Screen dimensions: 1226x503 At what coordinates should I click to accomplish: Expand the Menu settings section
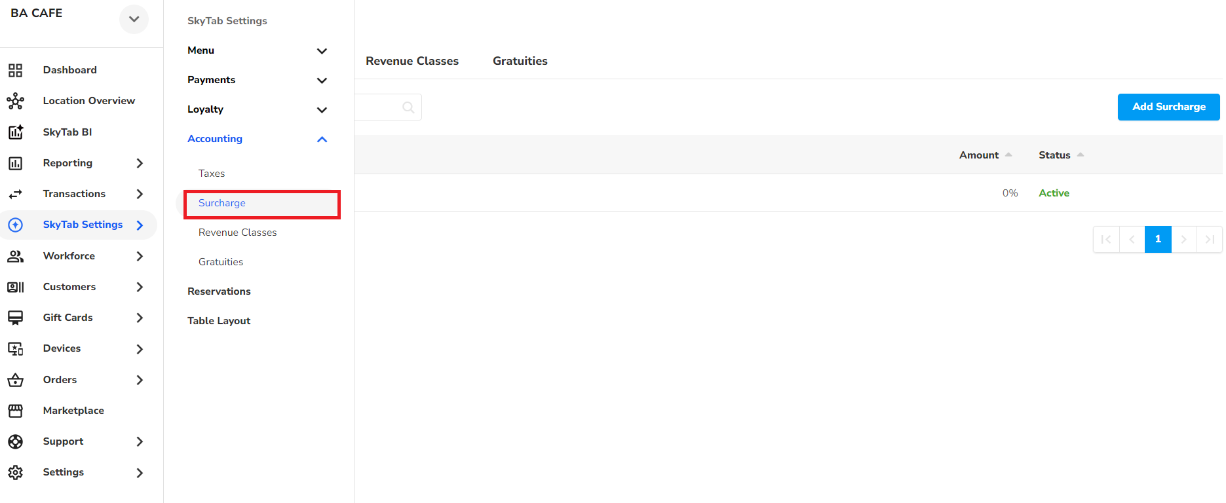(x=322, y=51)
